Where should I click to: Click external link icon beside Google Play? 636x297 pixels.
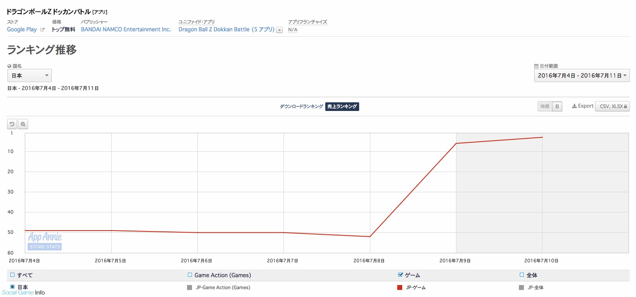click(x=42, y=30)
